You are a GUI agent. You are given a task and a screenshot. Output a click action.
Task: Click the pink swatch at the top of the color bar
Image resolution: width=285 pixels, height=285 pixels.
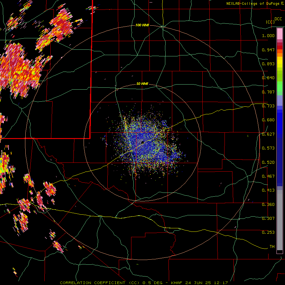[x=280, y=34]
